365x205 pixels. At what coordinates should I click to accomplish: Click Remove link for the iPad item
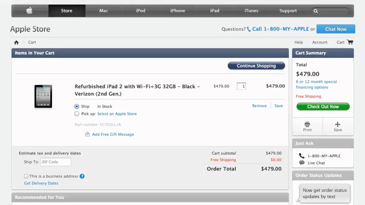259,106
